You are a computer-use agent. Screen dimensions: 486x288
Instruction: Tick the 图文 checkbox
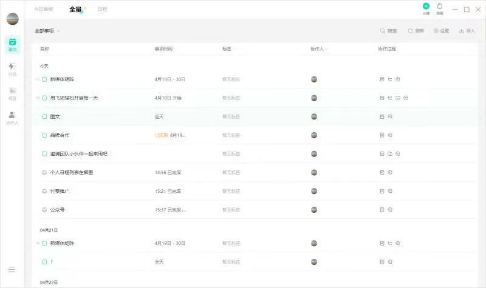tap(44, 116)
